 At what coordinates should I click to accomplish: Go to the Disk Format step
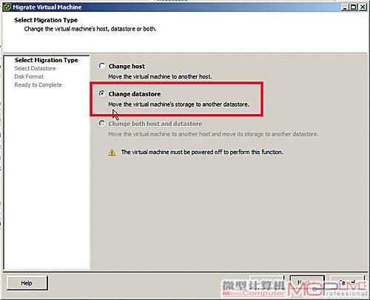point(29,76)
